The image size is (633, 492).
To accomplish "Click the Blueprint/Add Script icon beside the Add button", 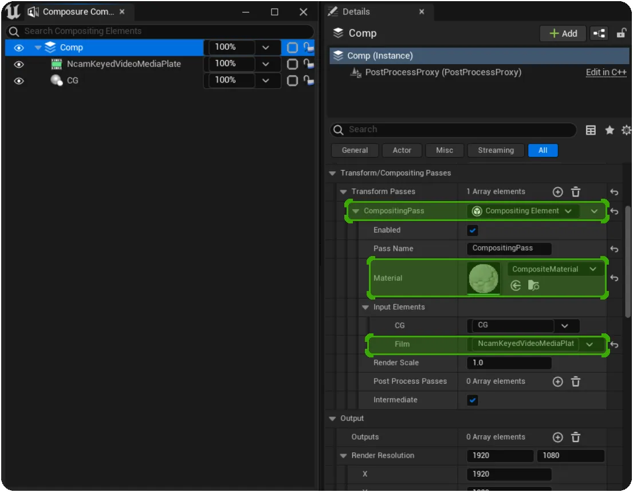I will coord(599,33).
